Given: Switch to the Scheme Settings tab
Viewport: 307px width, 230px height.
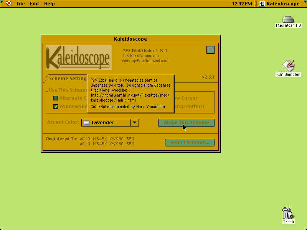Looking at the screenshot, I should click(x=68, y=79).
